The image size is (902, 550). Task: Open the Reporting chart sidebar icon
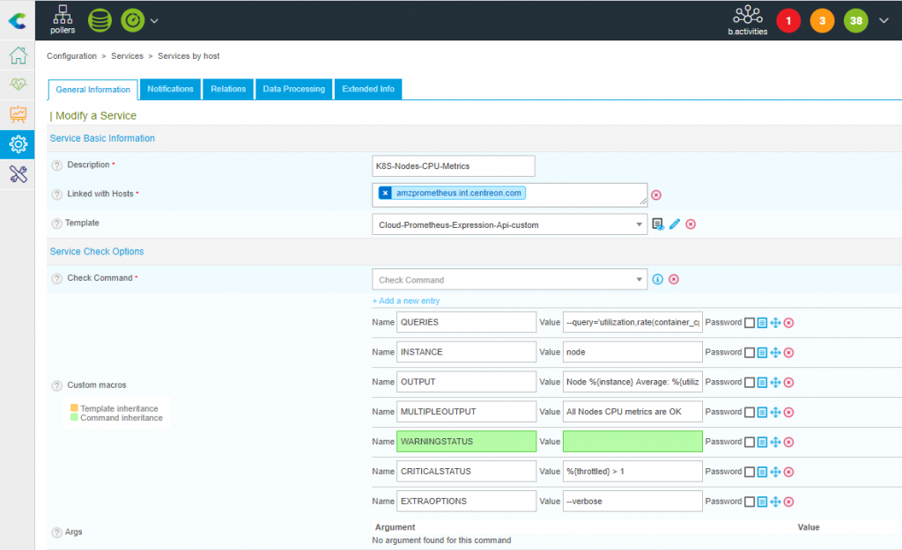pyautogui.click(x=18, y=114)
